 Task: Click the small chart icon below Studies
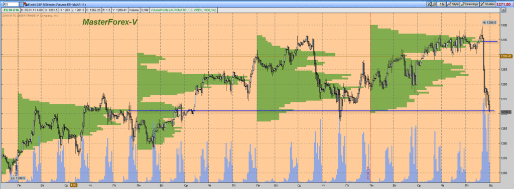coord(503,10)
